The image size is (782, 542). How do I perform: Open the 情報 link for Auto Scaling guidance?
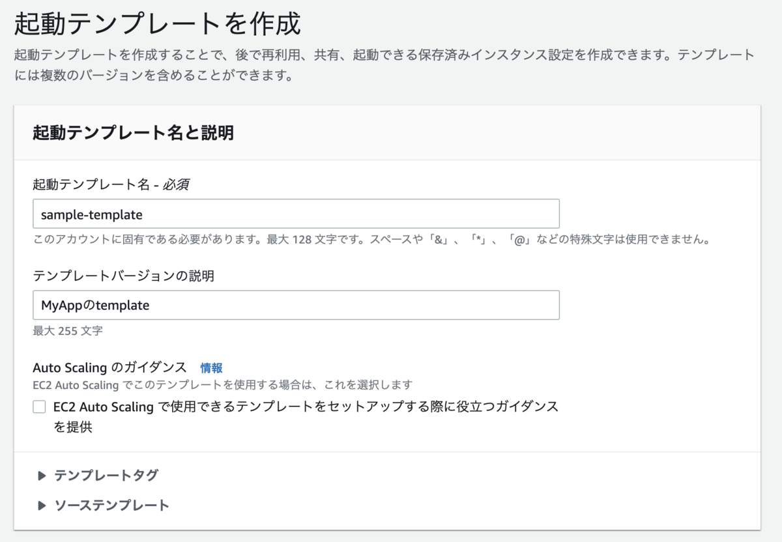[x=210, y=367]
